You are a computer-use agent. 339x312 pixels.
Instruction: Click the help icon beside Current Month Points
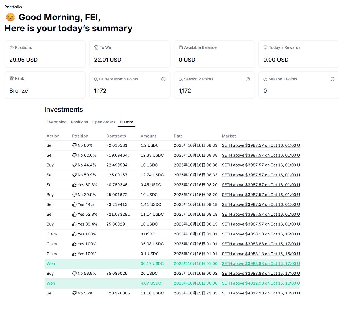coord(163,79)
